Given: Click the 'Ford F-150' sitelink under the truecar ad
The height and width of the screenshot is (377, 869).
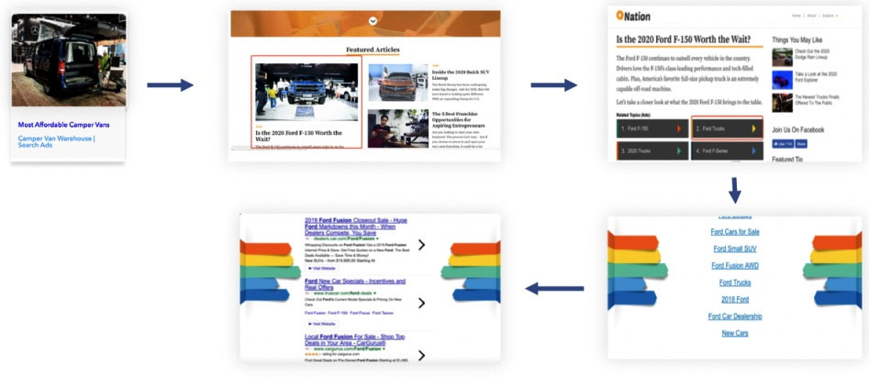Looking at the screenshot, I should [x=338, y=314].
